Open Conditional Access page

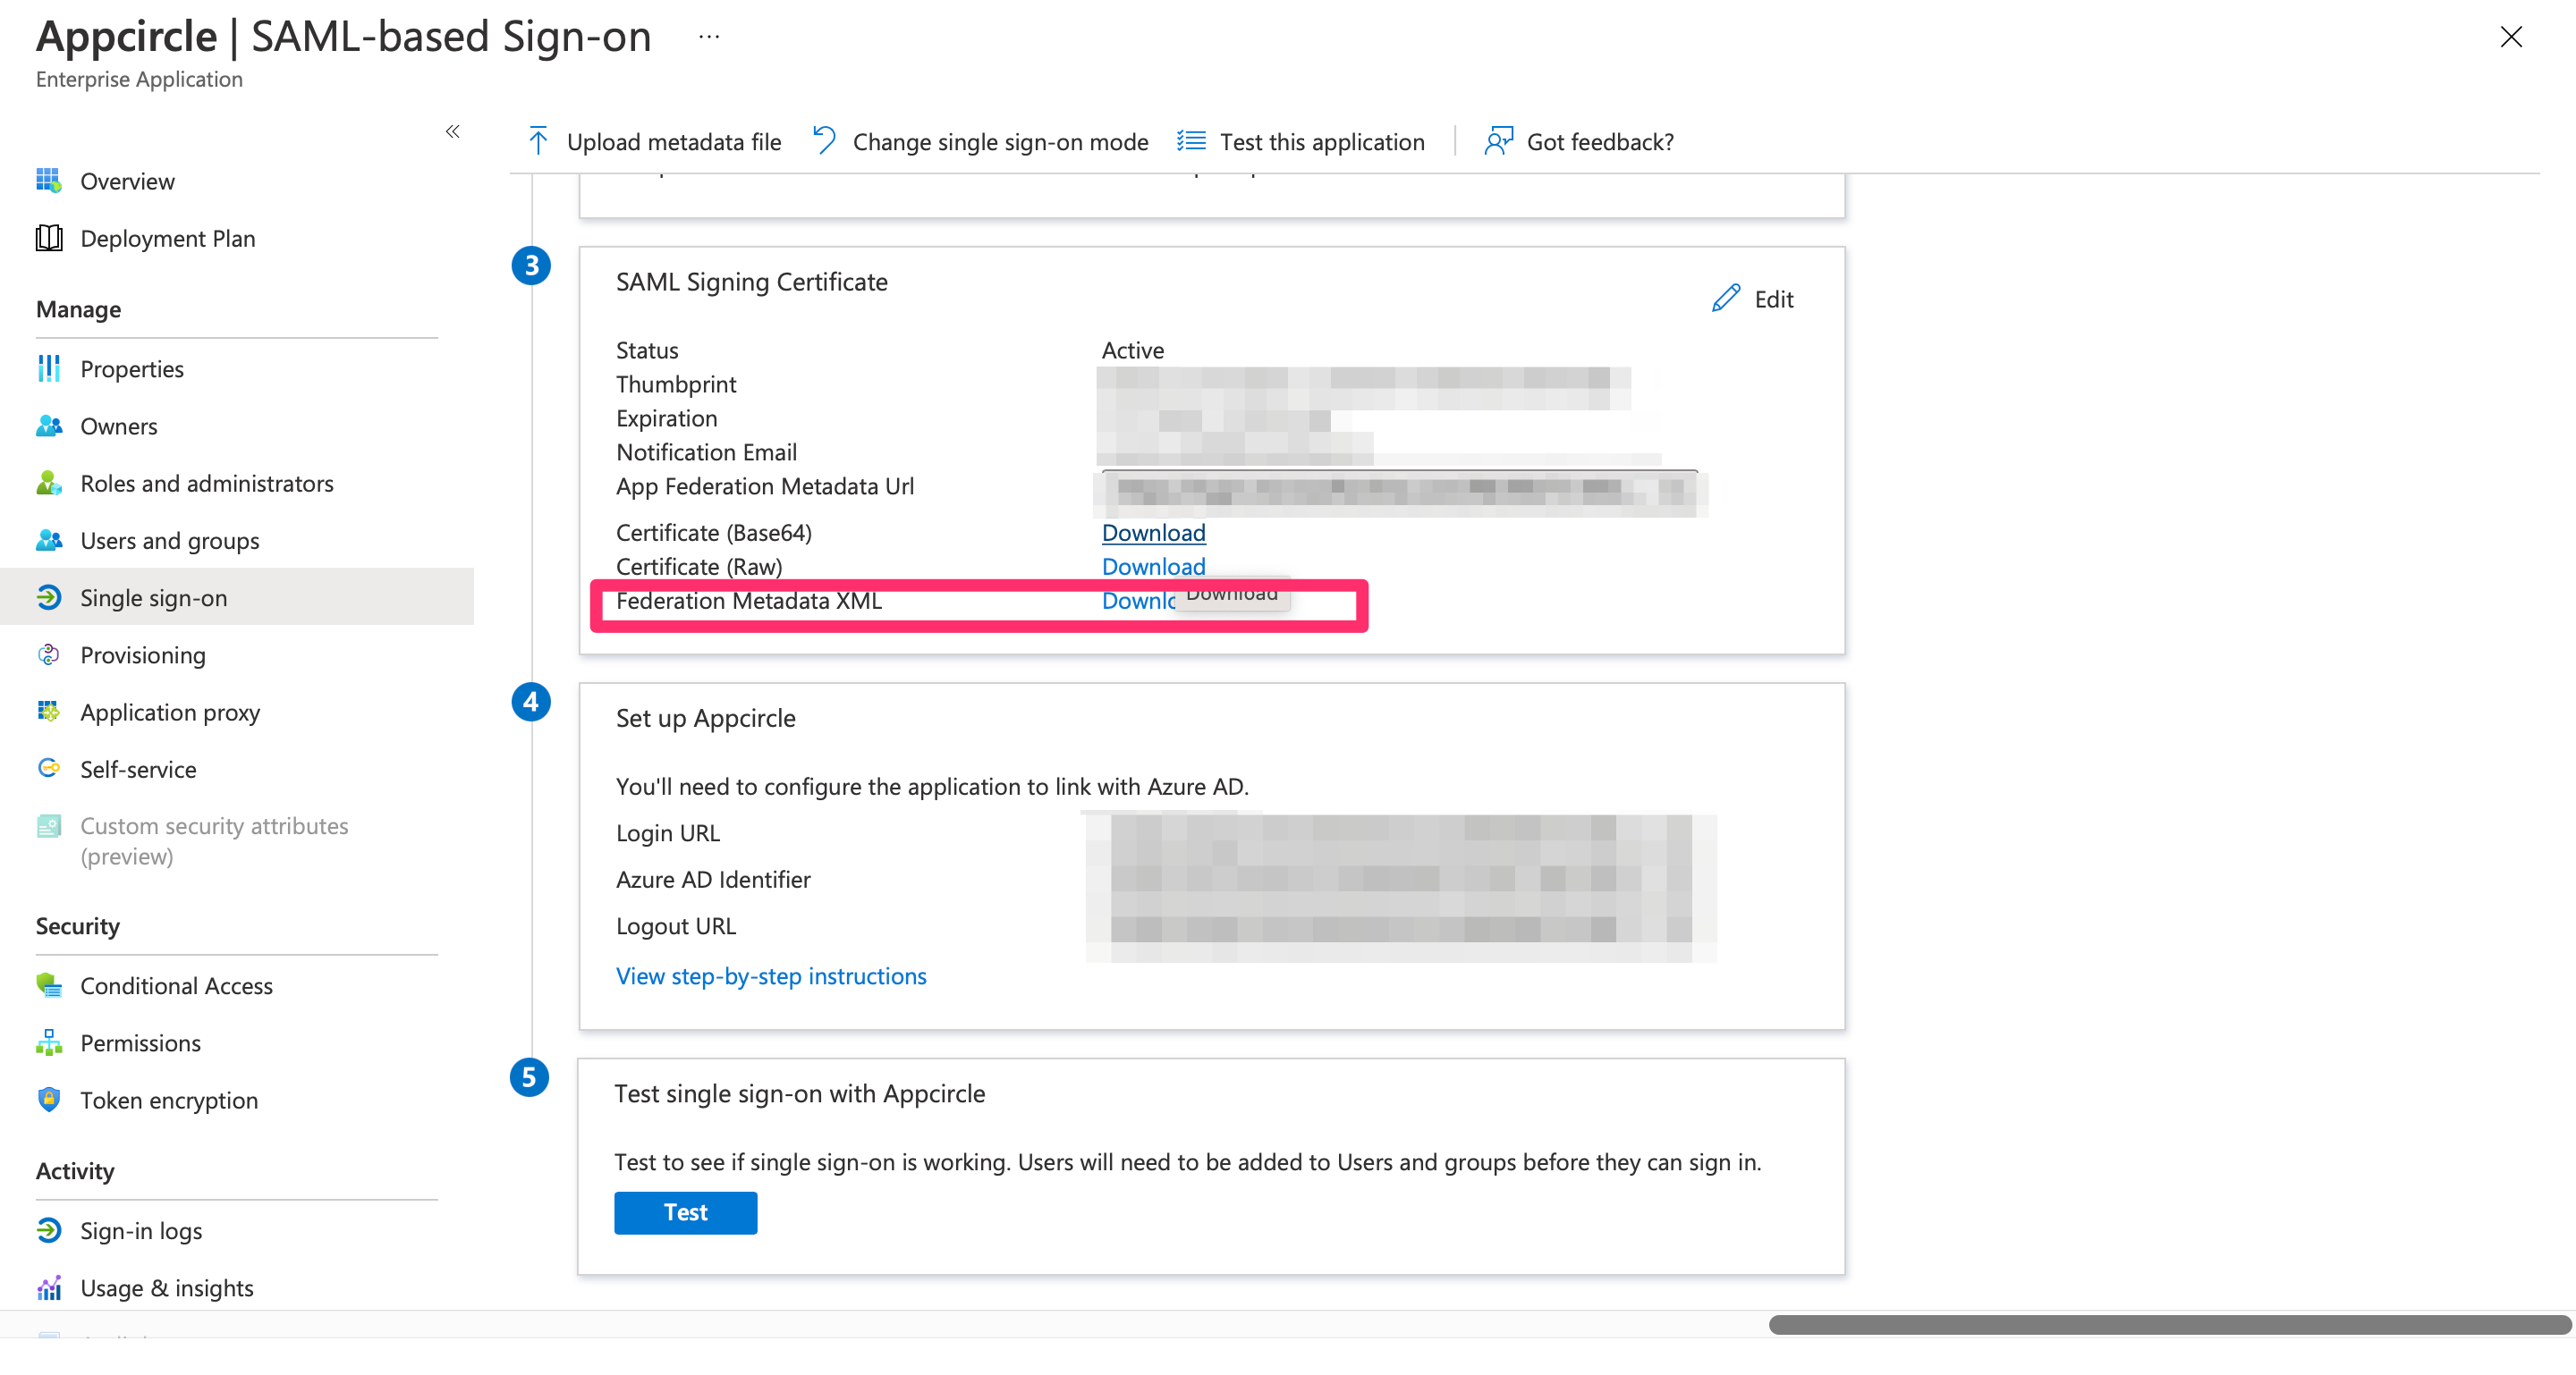tap(176, 985)
